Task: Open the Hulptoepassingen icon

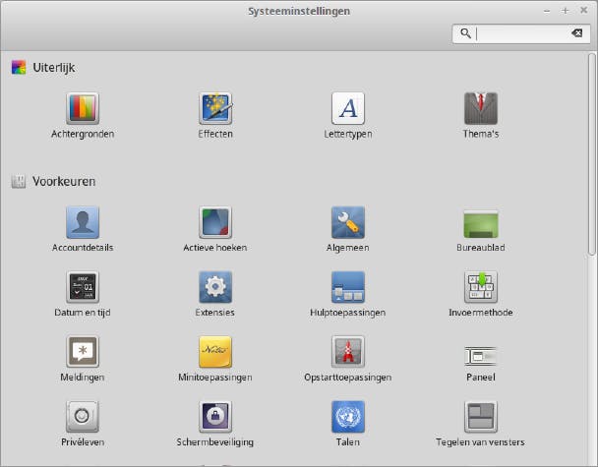Action: tap(348, 287)
